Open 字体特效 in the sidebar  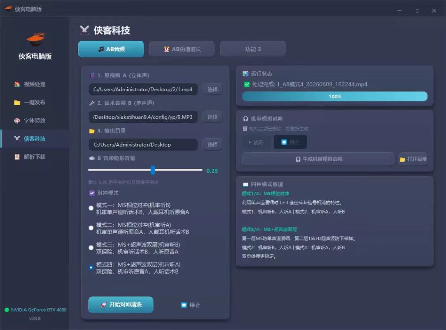click(34, 120)
